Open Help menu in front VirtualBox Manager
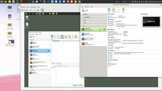This screenshot has width=162, height=91. click(92, 7)
